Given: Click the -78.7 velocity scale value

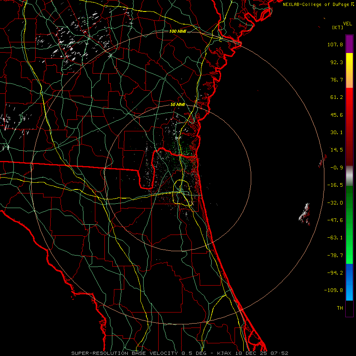Looking at the screenshot, I should point(335,256).
